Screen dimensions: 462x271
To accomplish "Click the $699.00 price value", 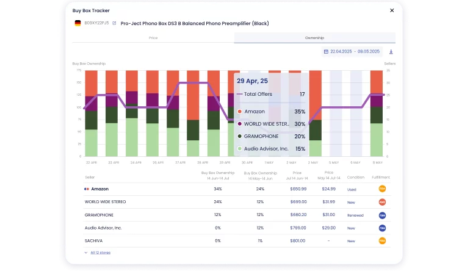I will tap(298, 202).
